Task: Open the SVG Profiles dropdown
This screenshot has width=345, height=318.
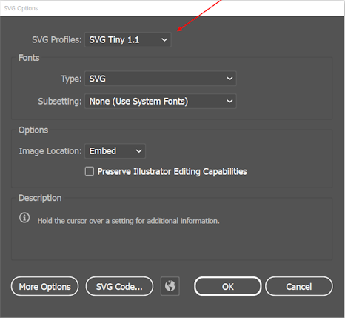Action: click(x=128, y=39)
